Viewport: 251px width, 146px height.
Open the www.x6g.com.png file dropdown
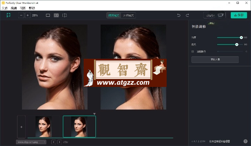(31, 142)
